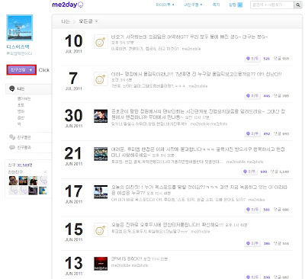Click the metoo count 446 on the 7 JUL post
The height and width of the screenshot is (279, 305).
(267, 96)
